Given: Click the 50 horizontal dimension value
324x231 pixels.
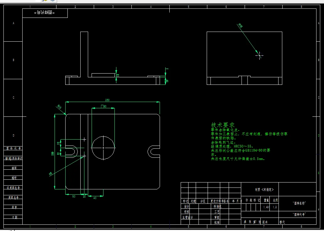Looking at the screenshot, I should click(74, 197).
